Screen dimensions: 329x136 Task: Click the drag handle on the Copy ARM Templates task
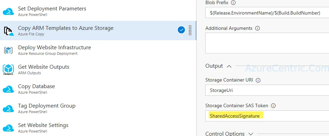pos(190,30)
